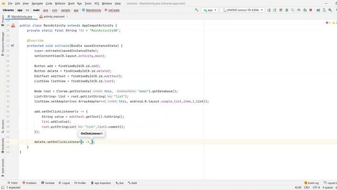Click the Apply Changes and Restart Activity icon

point(269,10)
